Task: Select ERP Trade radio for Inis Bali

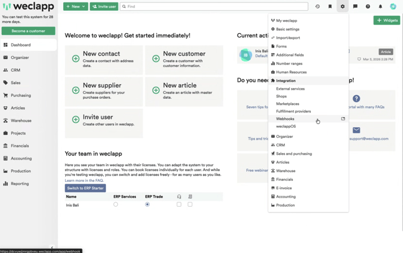Action: pyautogui.click(x=147, y=205)
